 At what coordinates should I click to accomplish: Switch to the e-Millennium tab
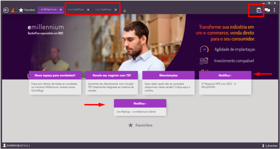click(49, 10)
